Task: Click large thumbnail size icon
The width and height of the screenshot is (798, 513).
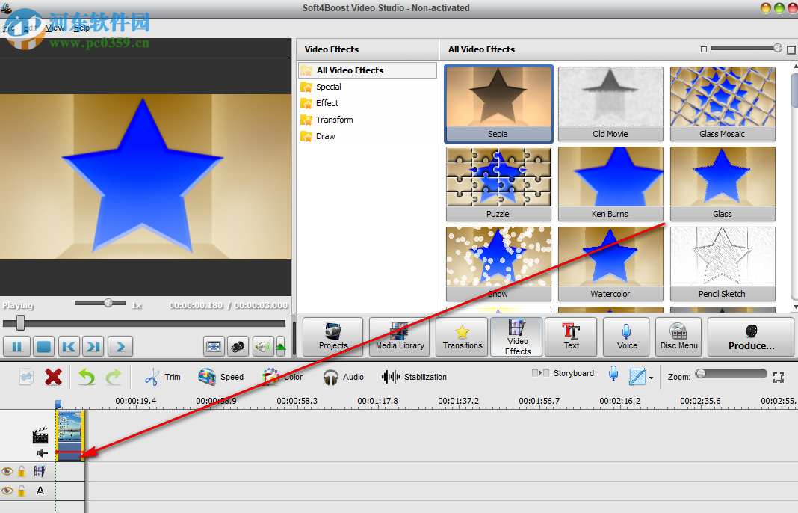Action: 791,49
